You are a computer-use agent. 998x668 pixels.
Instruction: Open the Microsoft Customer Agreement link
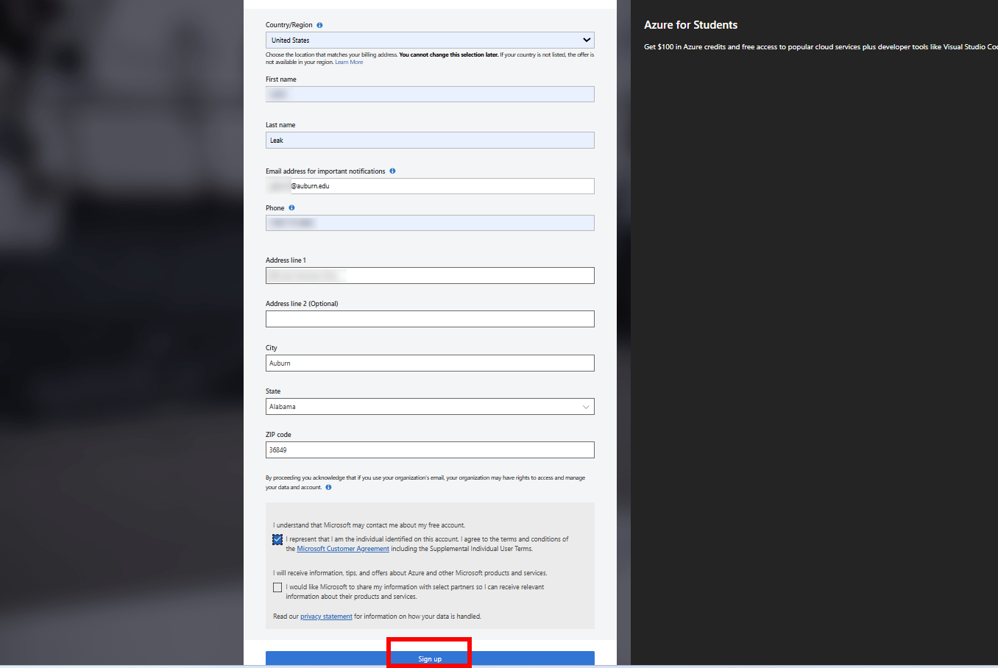tap(343, 548)
